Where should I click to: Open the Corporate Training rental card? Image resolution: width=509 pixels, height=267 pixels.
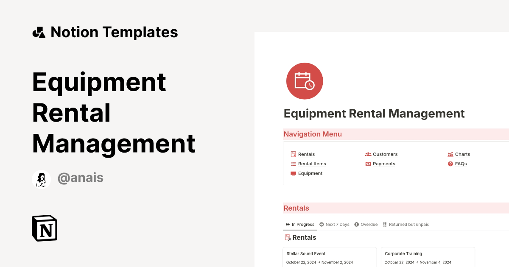(x=428, y=257)
